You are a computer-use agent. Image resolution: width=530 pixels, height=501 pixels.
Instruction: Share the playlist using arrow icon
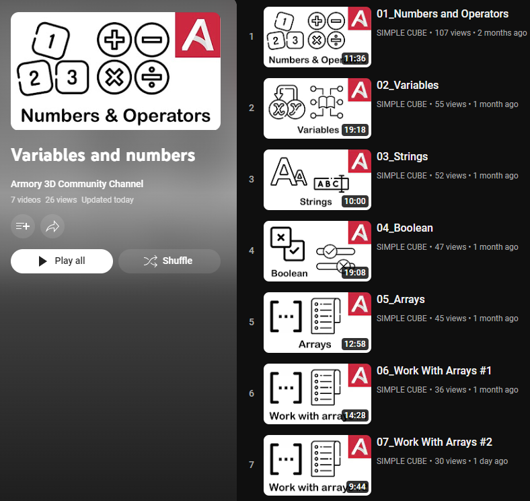52,226
